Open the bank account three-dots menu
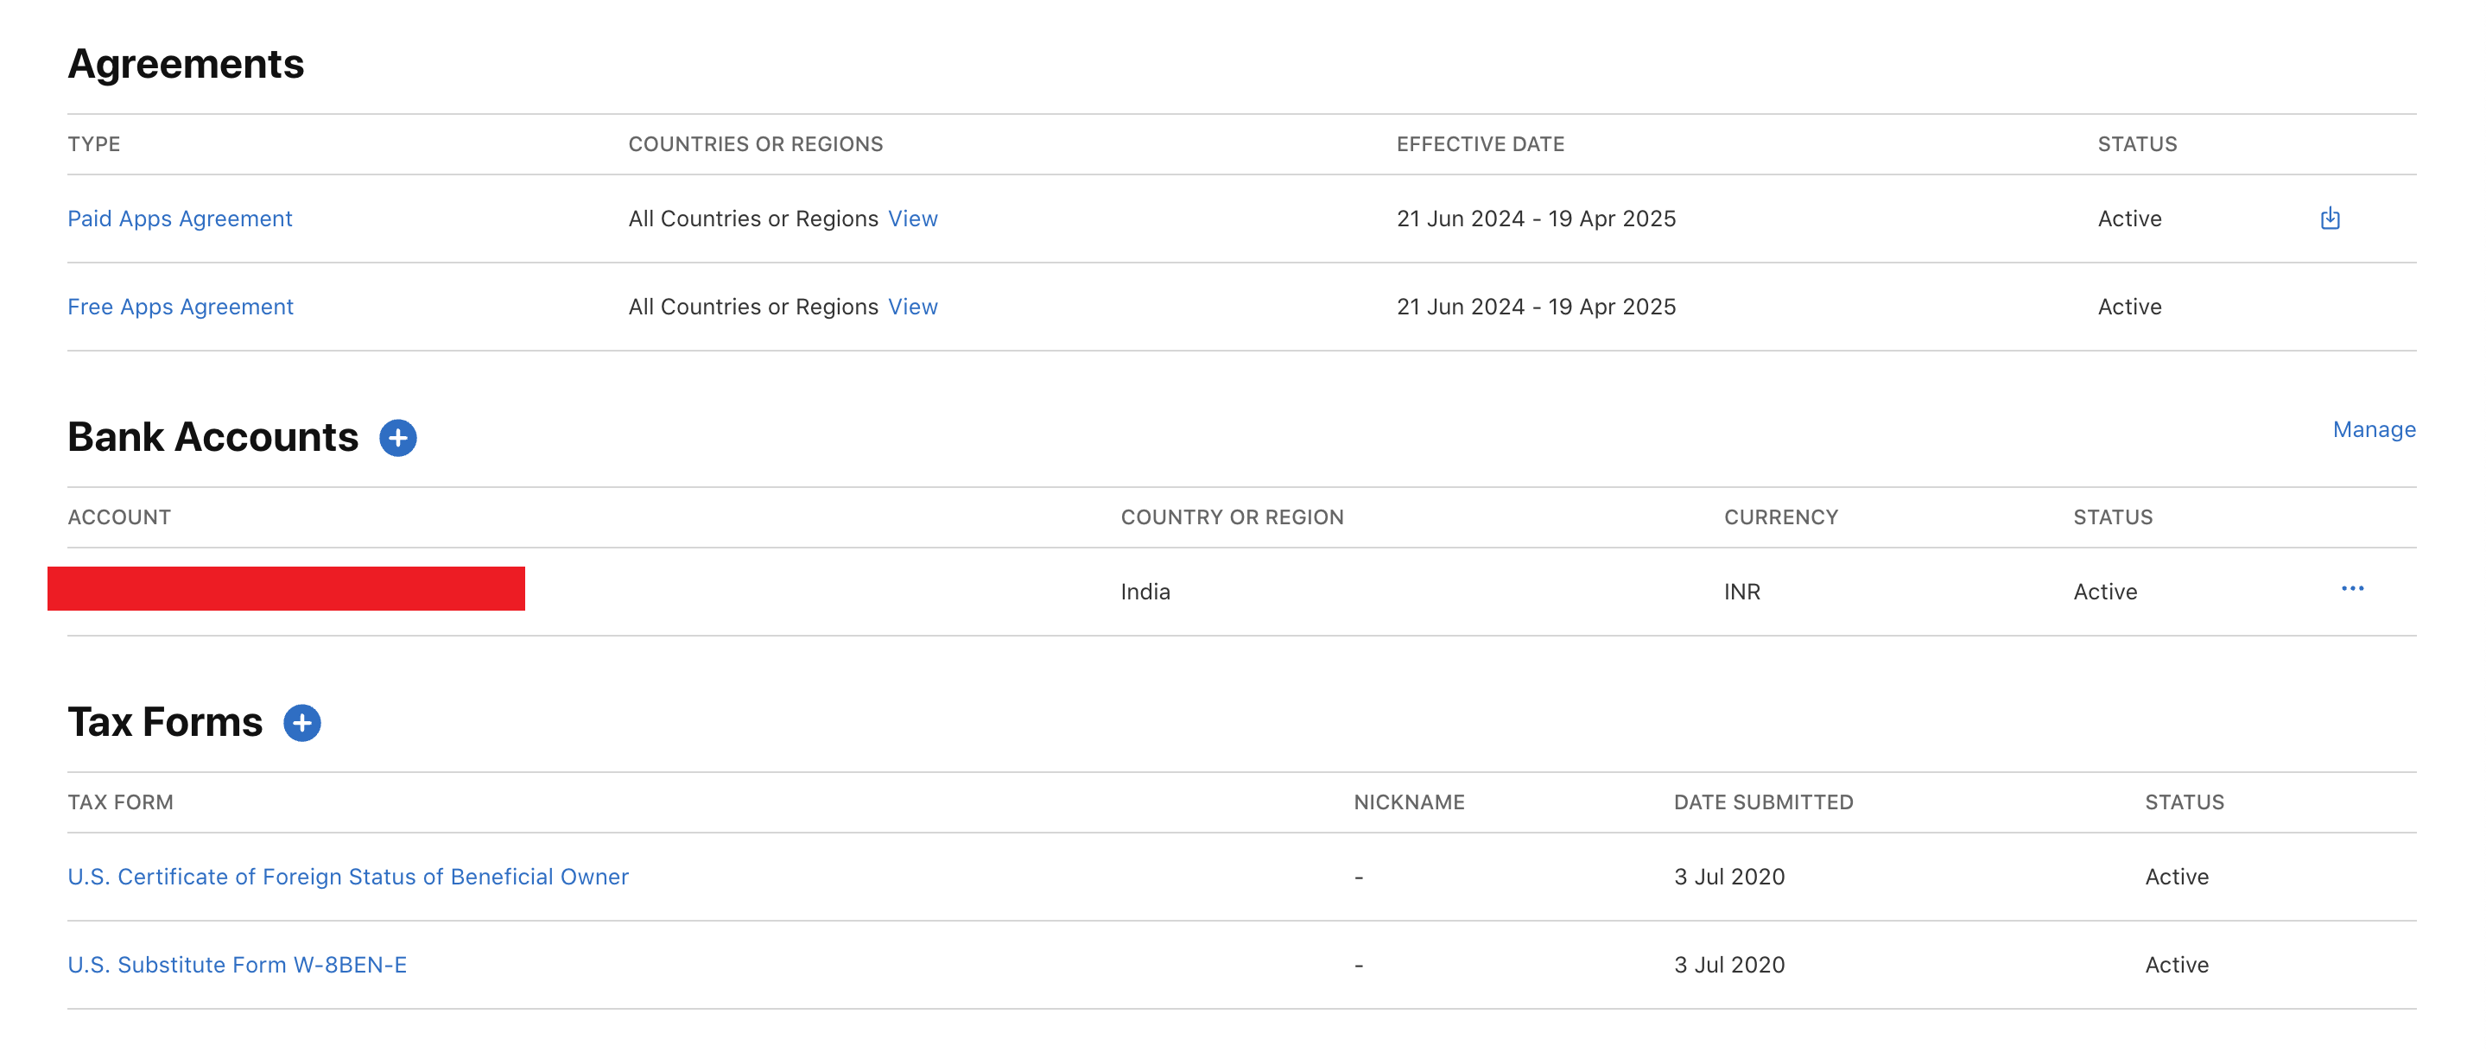Image resolution: width=2486 pixels, height=1052 pixels. pyautogui.click(x=2352, y=589)
